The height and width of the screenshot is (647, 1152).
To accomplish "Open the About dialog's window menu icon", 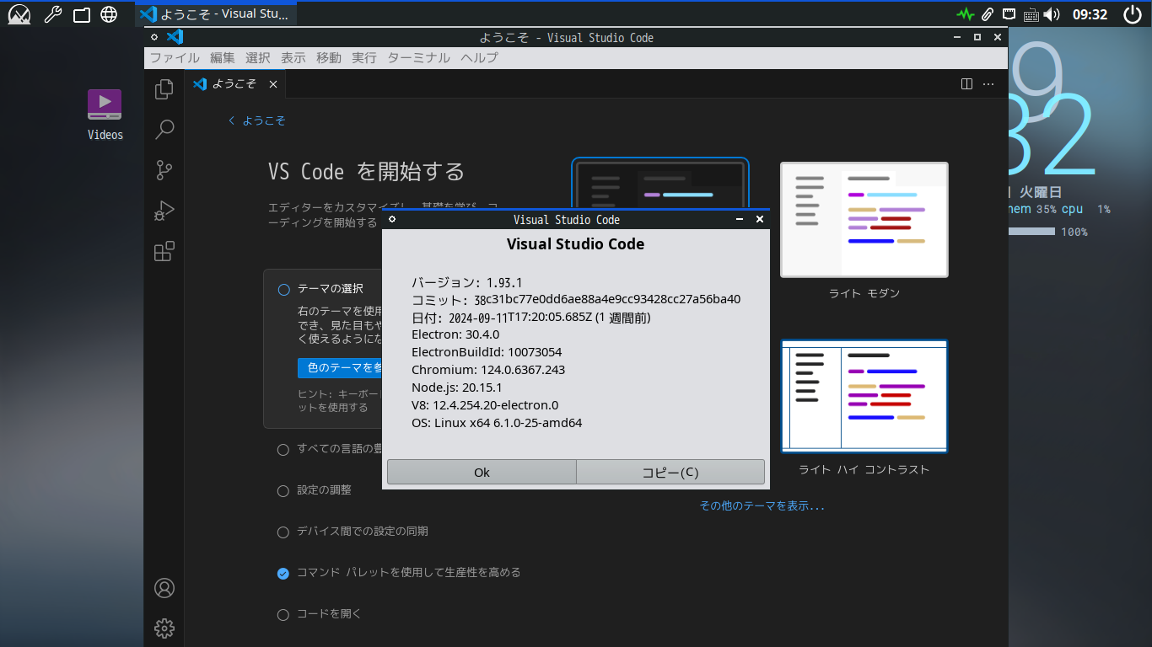I will (x=392, y=219).
